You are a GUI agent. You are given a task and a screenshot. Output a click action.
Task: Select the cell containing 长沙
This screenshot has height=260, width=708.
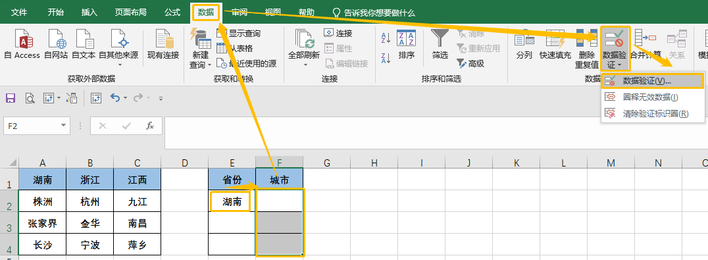pyautogui.click(x=43, y=245)
